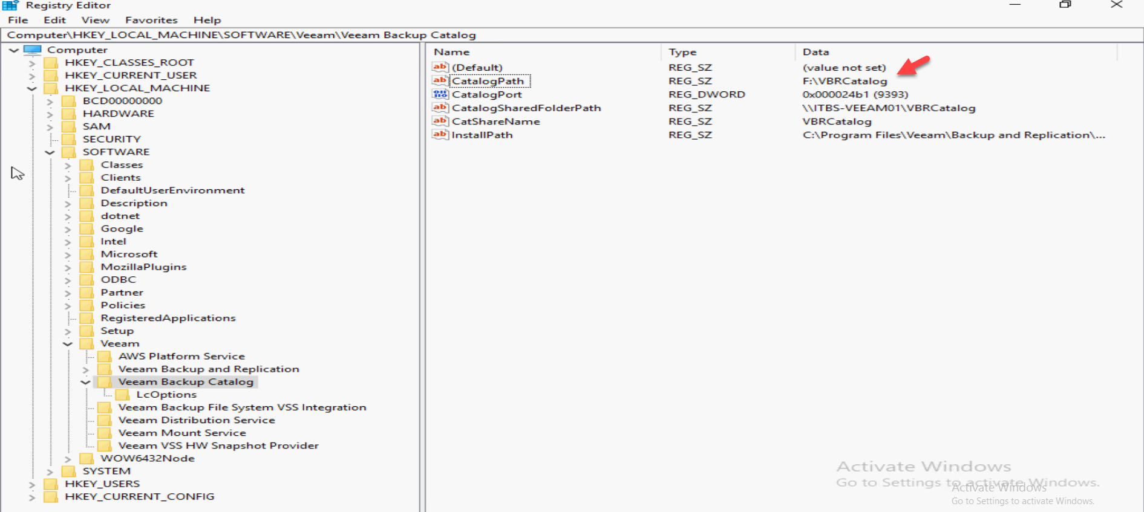Click the Policies folder icon

click(x=87, y=305)
